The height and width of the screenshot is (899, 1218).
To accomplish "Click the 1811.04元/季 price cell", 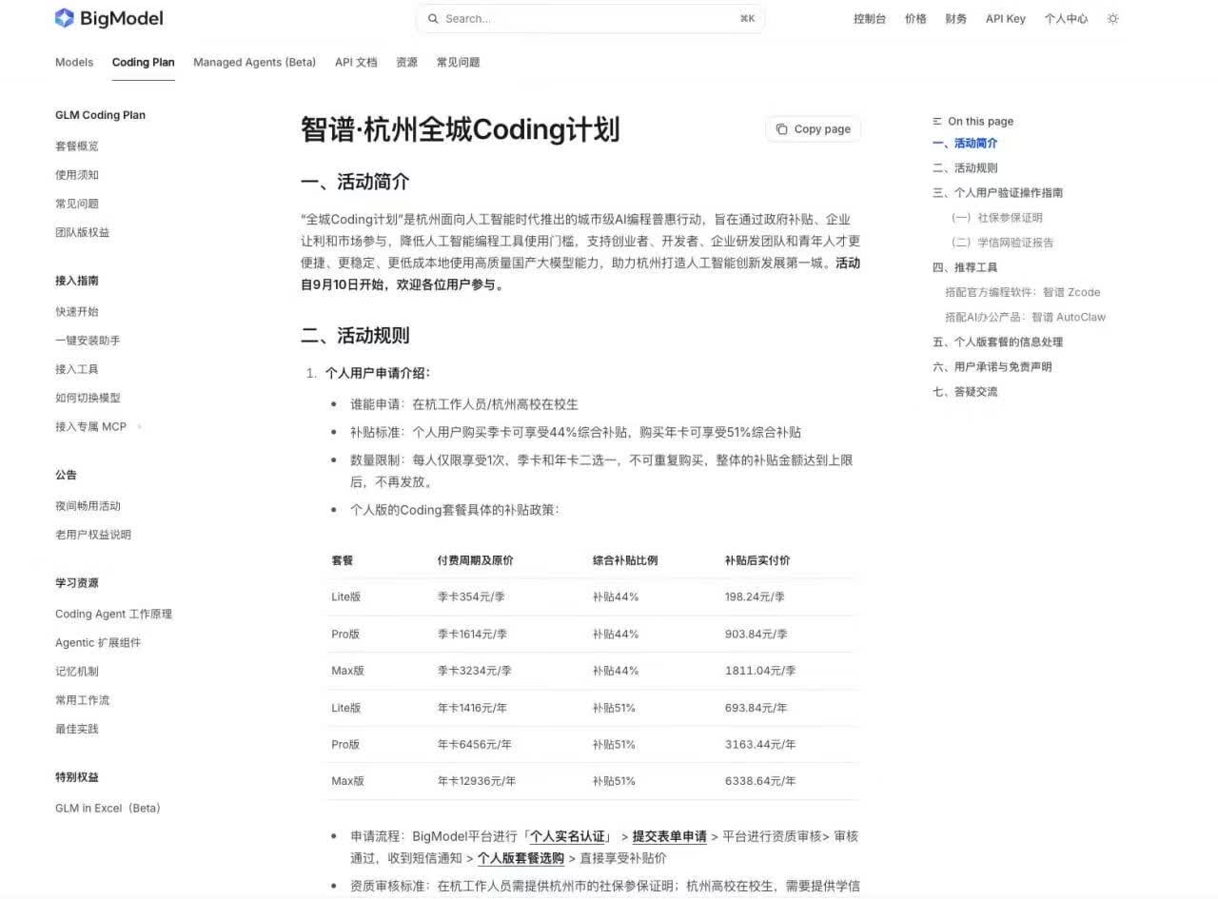I will (760, 671).
